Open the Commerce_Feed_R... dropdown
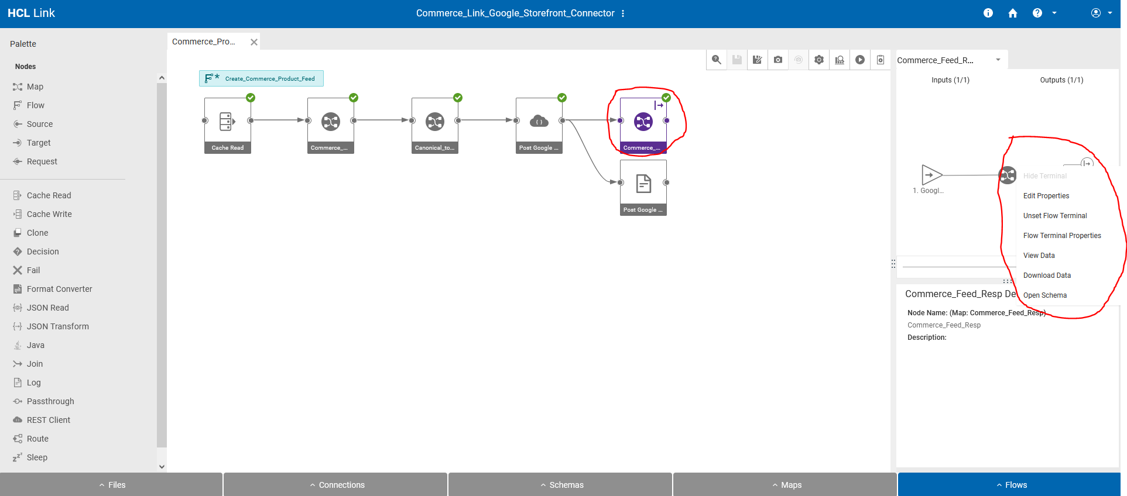This screenshot has height=496, width=1127. pos(998,60)
